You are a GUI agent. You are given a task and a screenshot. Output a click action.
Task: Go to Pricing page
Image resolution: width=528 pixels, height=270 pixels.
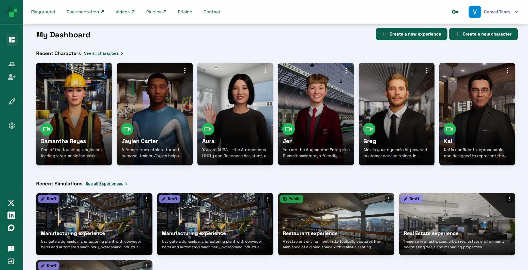click(x=185, y=12)
